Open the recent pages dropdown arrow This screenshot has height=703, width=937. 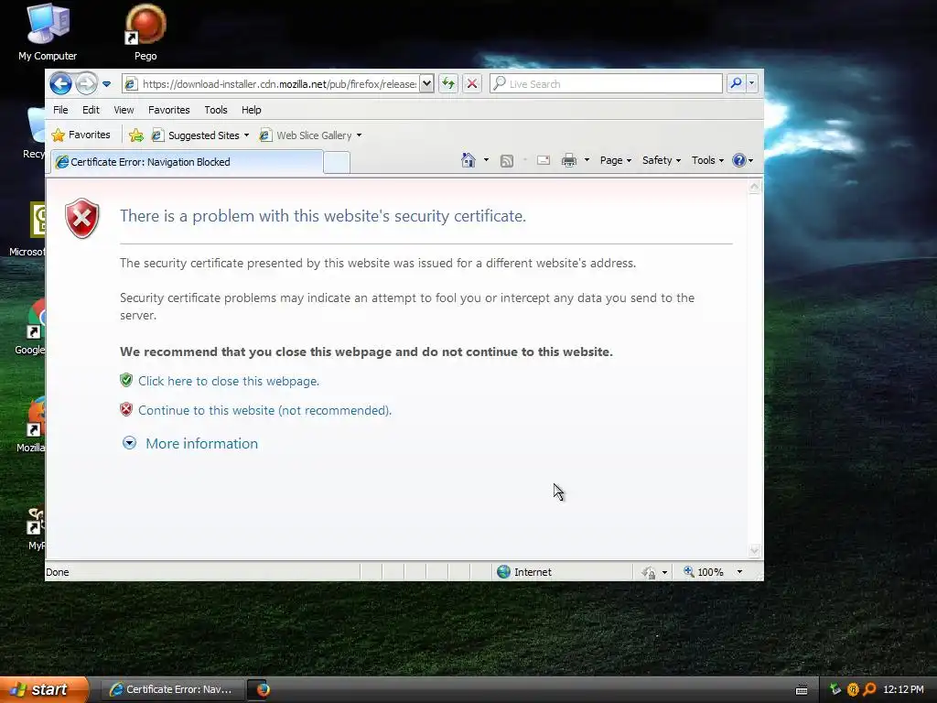(x=106, y=84)
